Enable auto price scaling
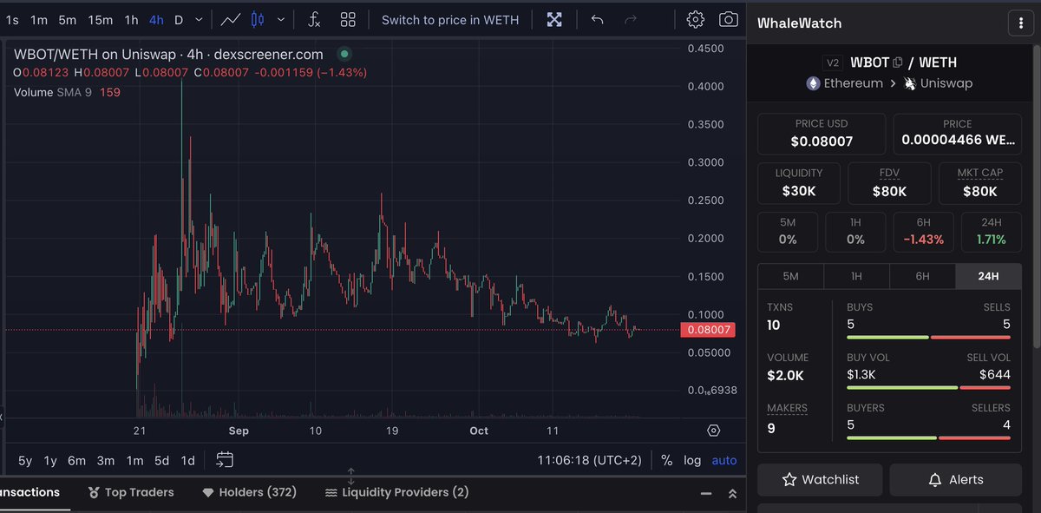1041x513 pixels. (724, 461)
